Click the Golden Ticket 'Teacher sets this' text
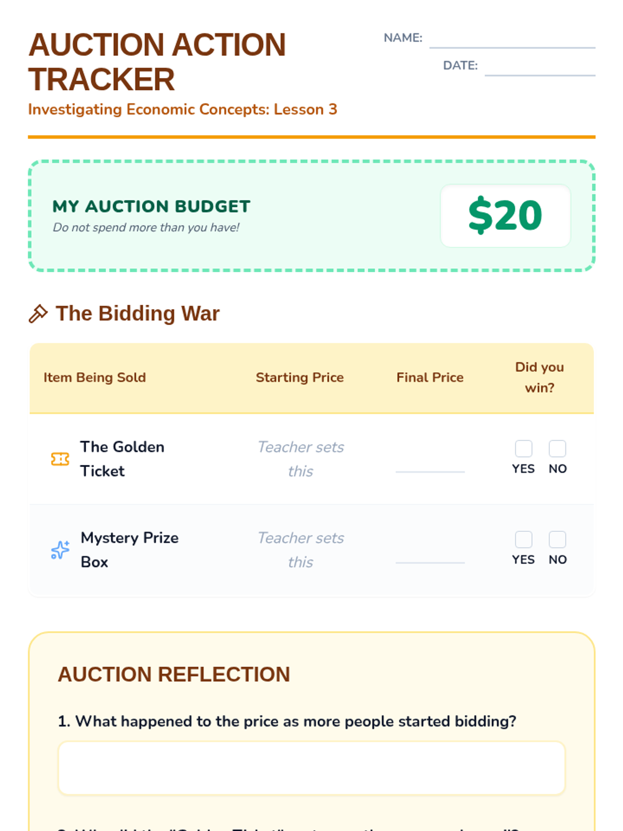The image size is (623, 831). [301, 459]
